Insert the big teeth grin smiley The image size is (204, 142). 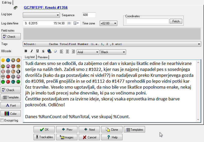coord(13,60)
